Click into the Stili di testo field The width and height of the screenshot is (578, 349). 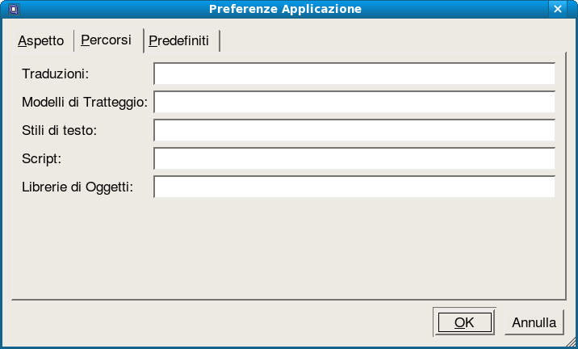[354, 131]
